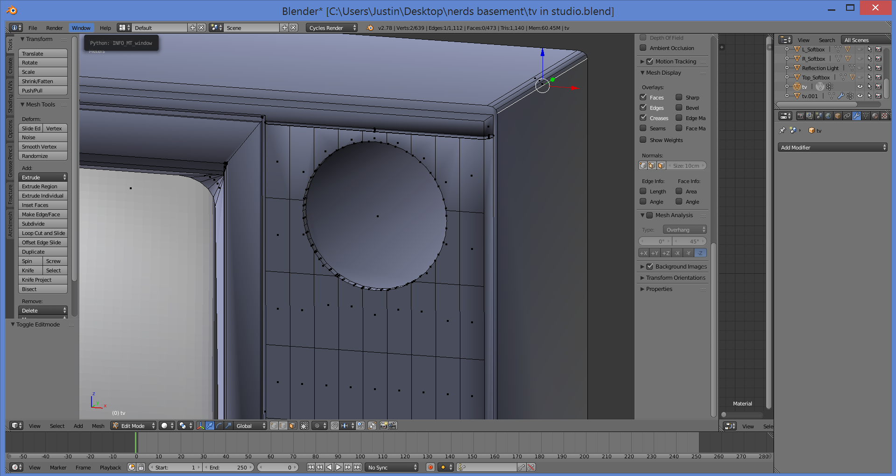
Task: Enable the Ambient Occlusion checkbox
Action: [643, 48]
